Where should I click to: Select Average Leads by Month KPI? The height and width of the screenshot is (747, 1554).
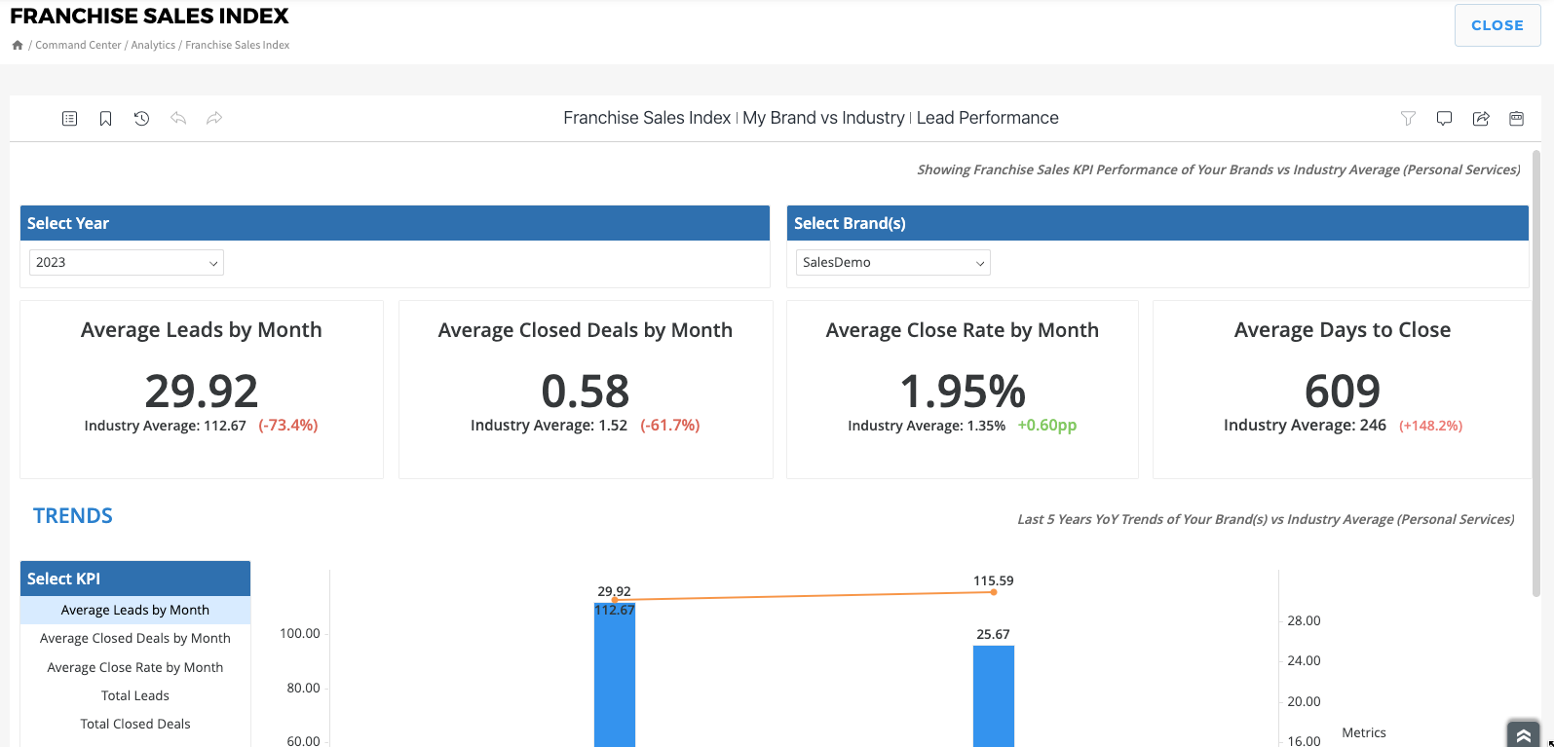135,611
